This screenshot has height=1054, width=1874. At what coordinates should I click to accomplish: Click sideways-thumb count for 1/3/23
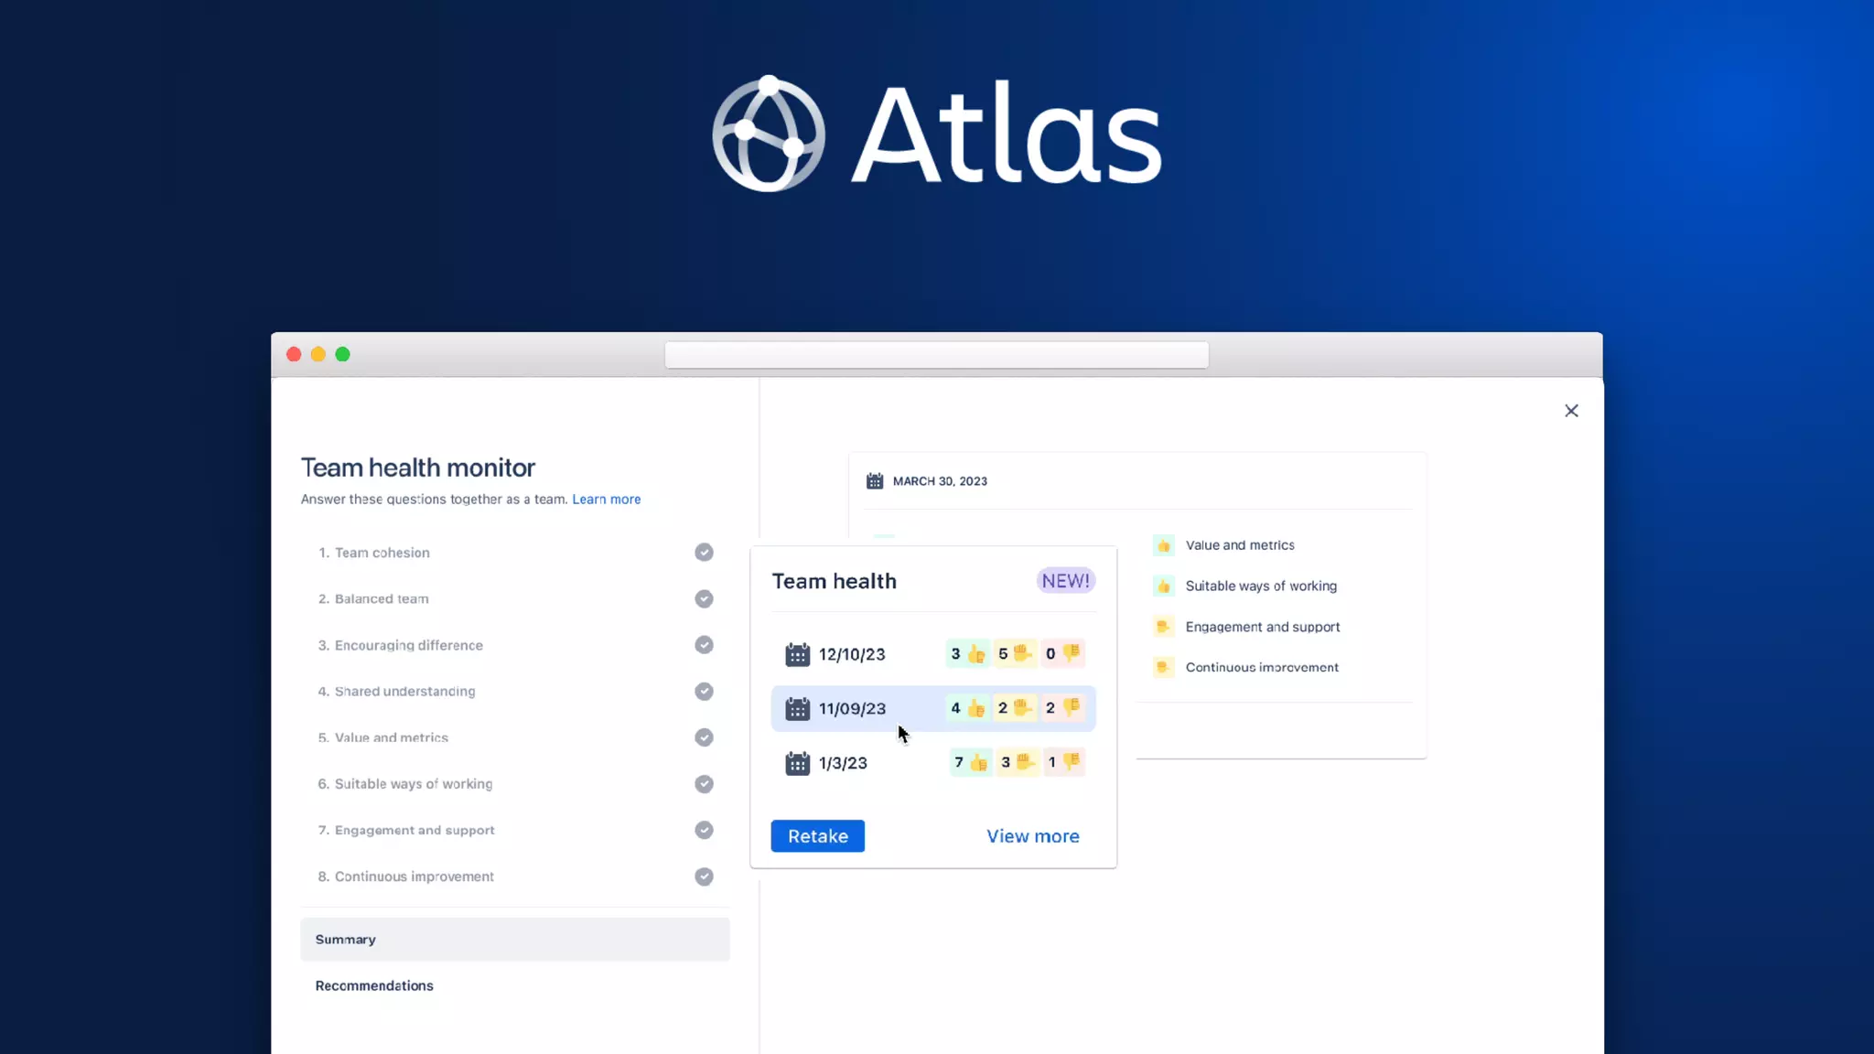1016,762
